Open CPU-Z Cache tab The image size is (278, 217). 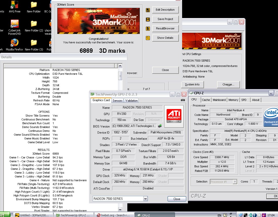pos(206,100)
